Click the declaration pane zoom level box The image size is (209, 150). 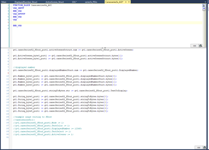coord(195,46)
